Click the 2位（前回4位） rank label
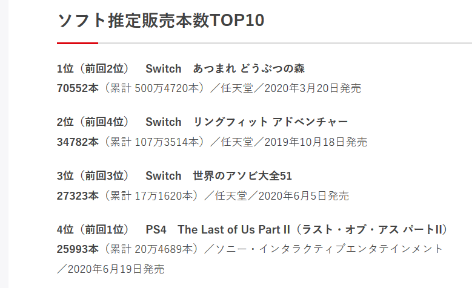This screenshot has width=472, height=288. (93, 122)
